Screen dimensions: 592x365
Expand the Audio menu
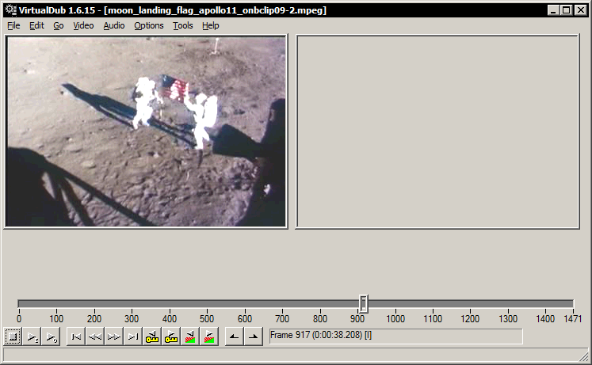point(114,25)
